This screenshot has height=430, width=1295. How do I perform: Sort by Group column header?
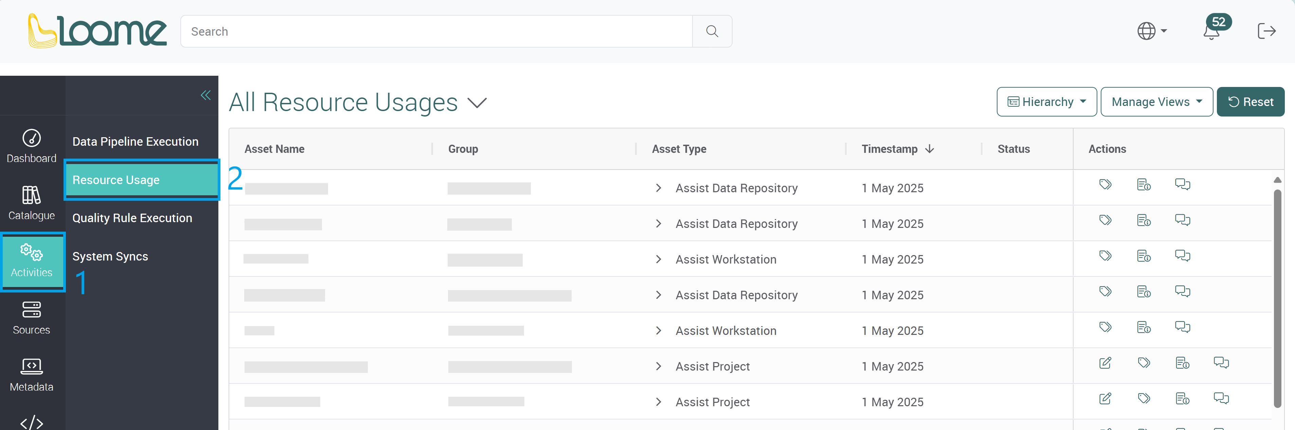pyautogui.click(x=463, y=149)
